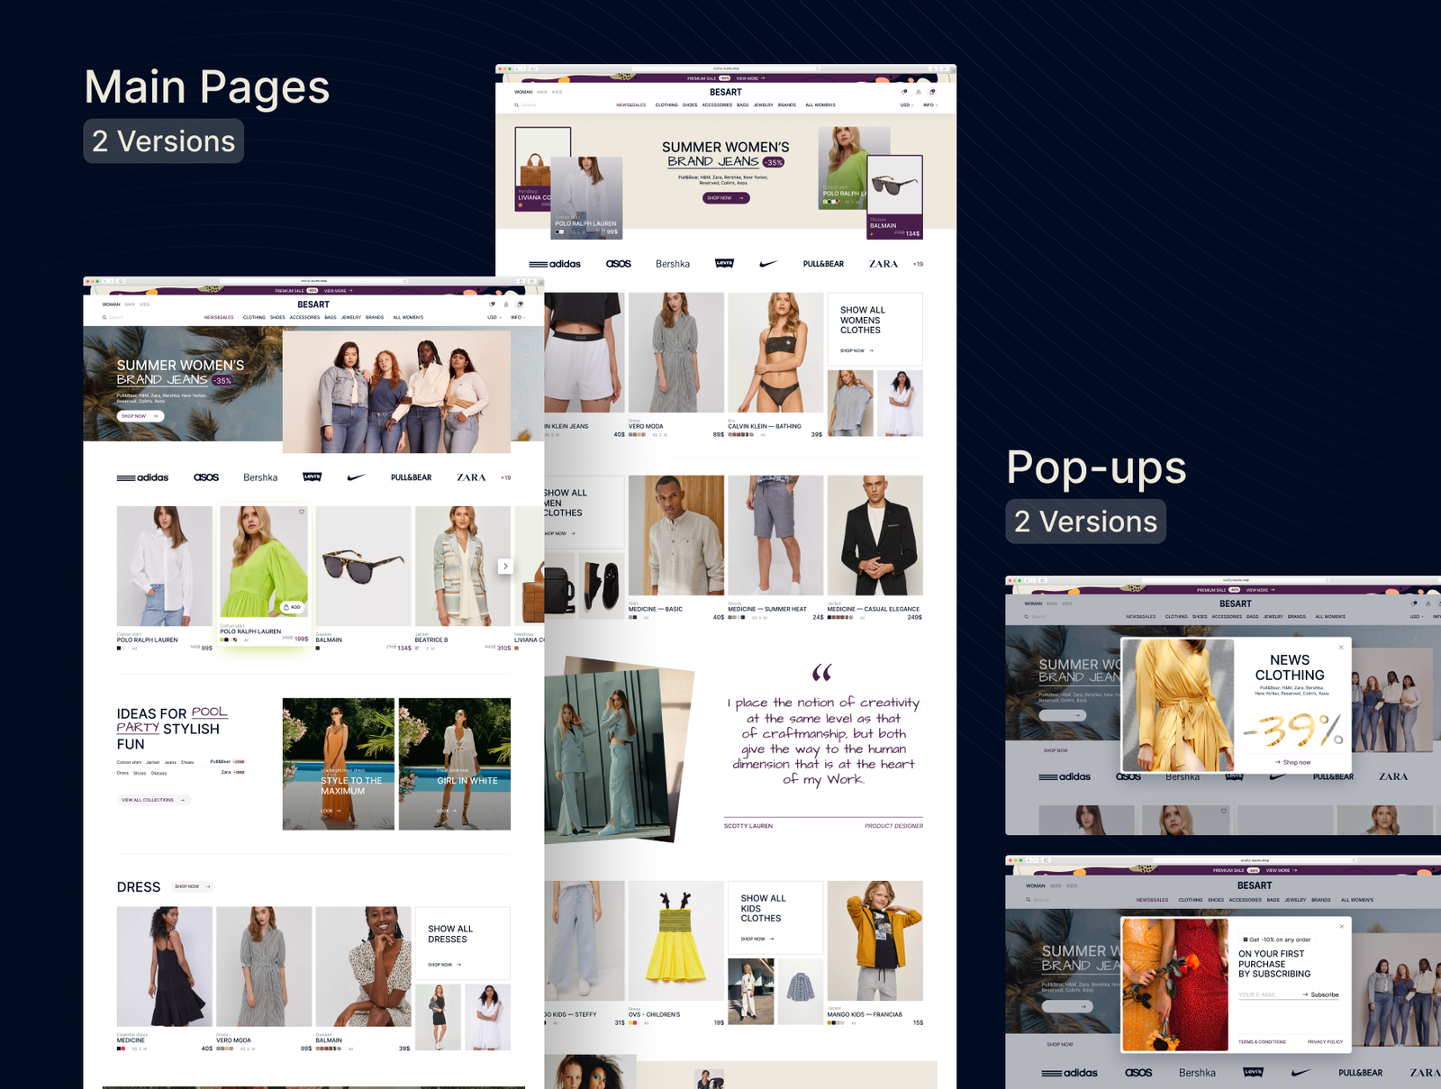Viewport: 1441px width, 1089px height.
Task: Open the user account icon in beige-hero page
Action: (919, 92)
